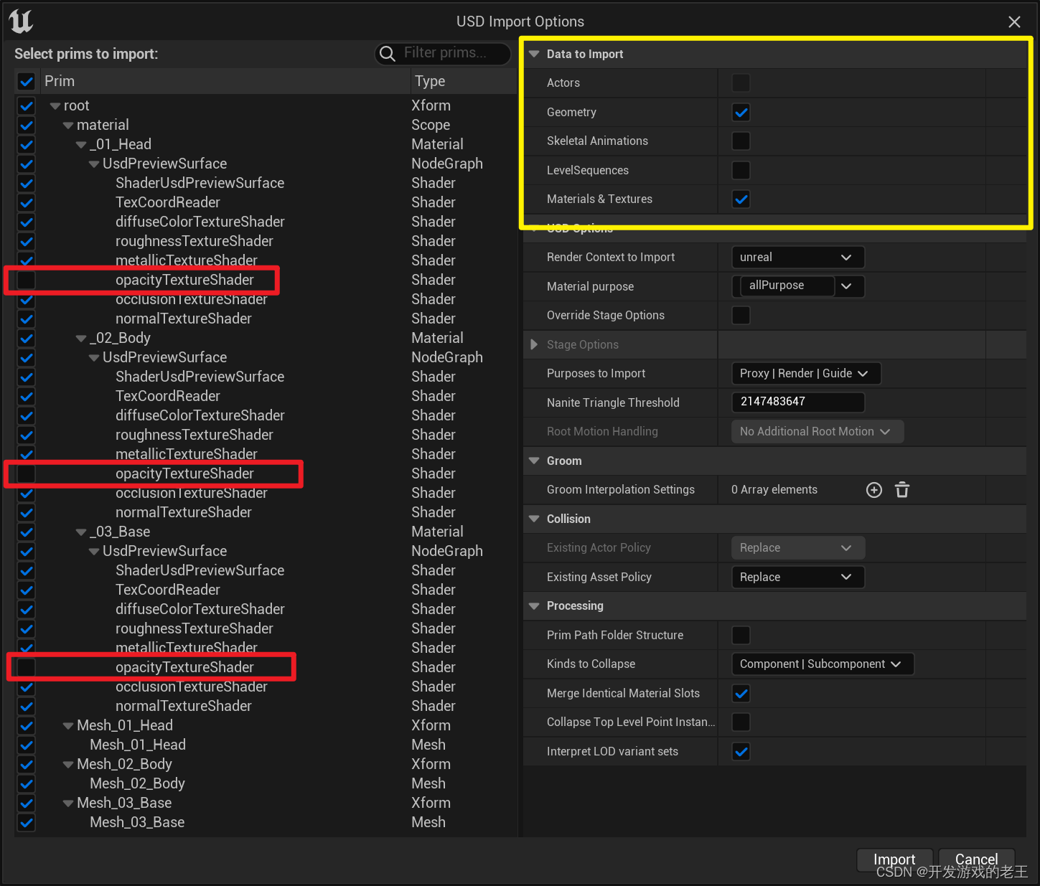Check the opacityTextureShader under _02_Body

pos(26,473)
